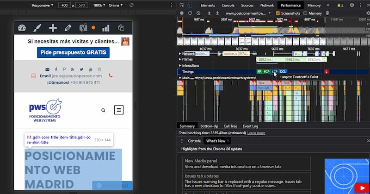Click the load profile upload icon

click(x=209, y=13)
